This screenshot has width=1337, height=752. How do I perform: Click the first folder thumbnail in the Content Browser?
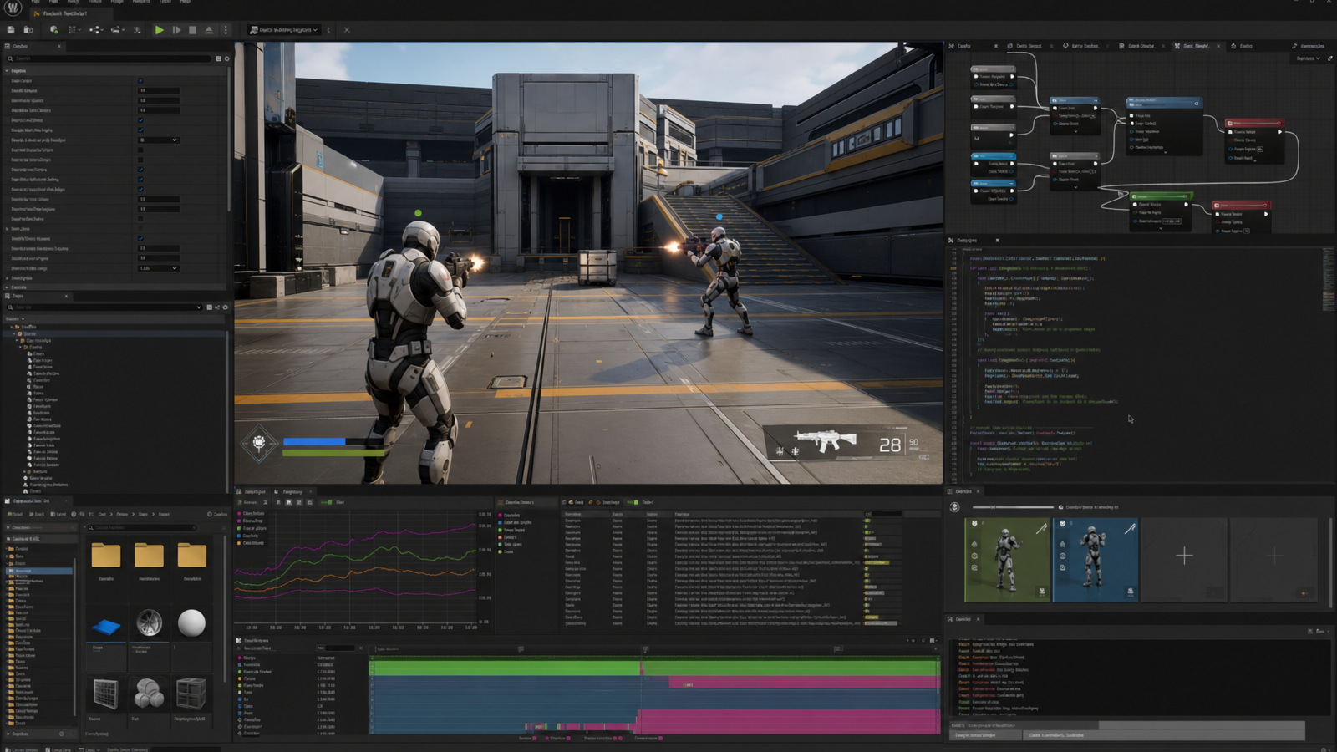pyautogui.click(x=106, y=556)
